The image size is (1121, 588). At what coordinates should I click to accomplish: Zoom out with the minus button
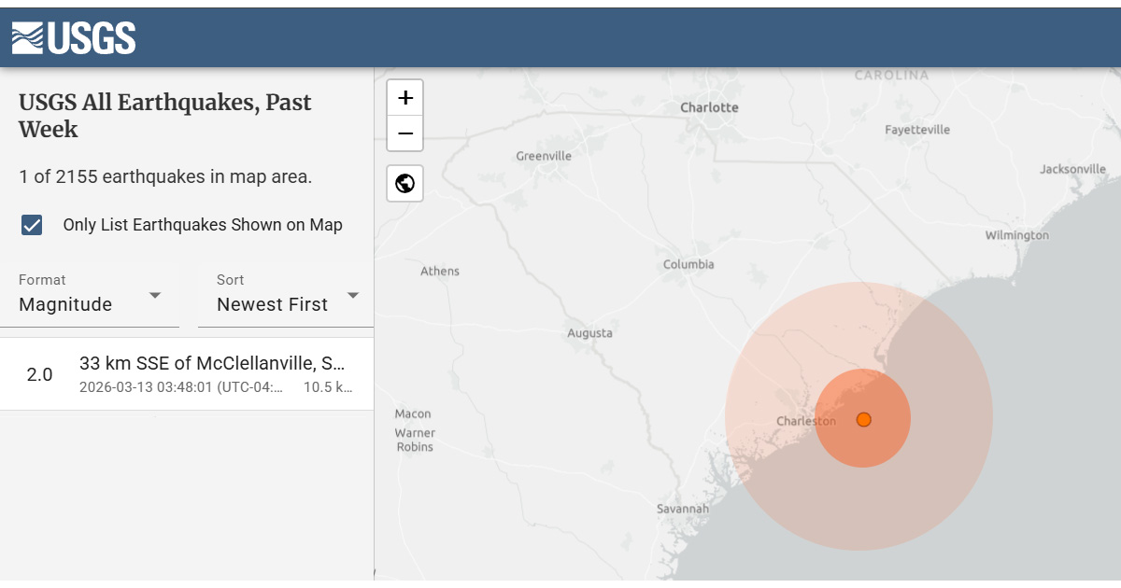[405, 133]
